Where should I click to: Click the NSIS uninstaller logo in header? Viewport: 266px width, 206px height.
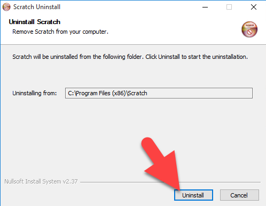(249, 29)
